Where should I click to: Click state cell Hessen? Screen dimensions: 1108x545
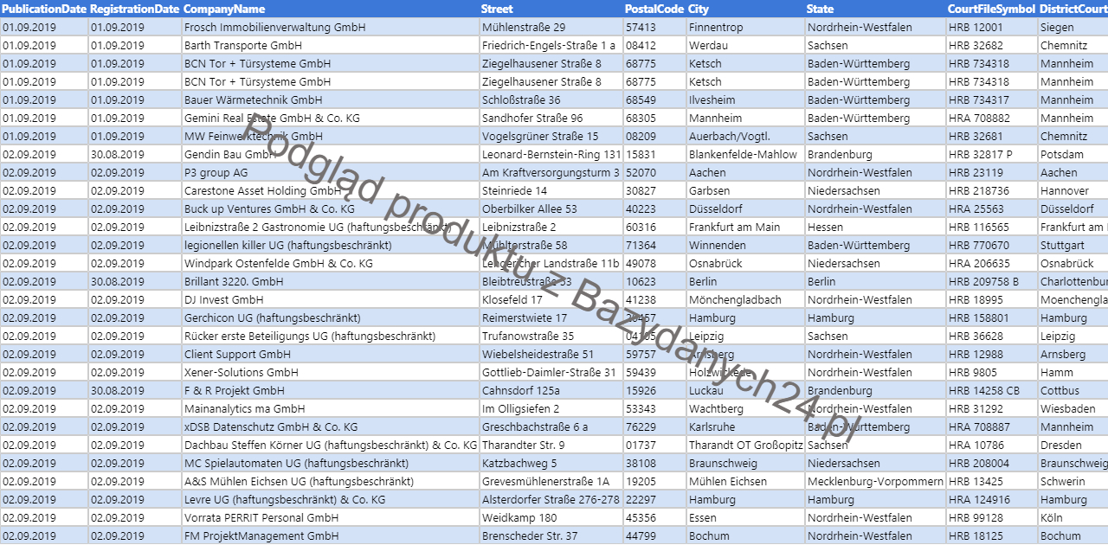click(x=875, y=227)
